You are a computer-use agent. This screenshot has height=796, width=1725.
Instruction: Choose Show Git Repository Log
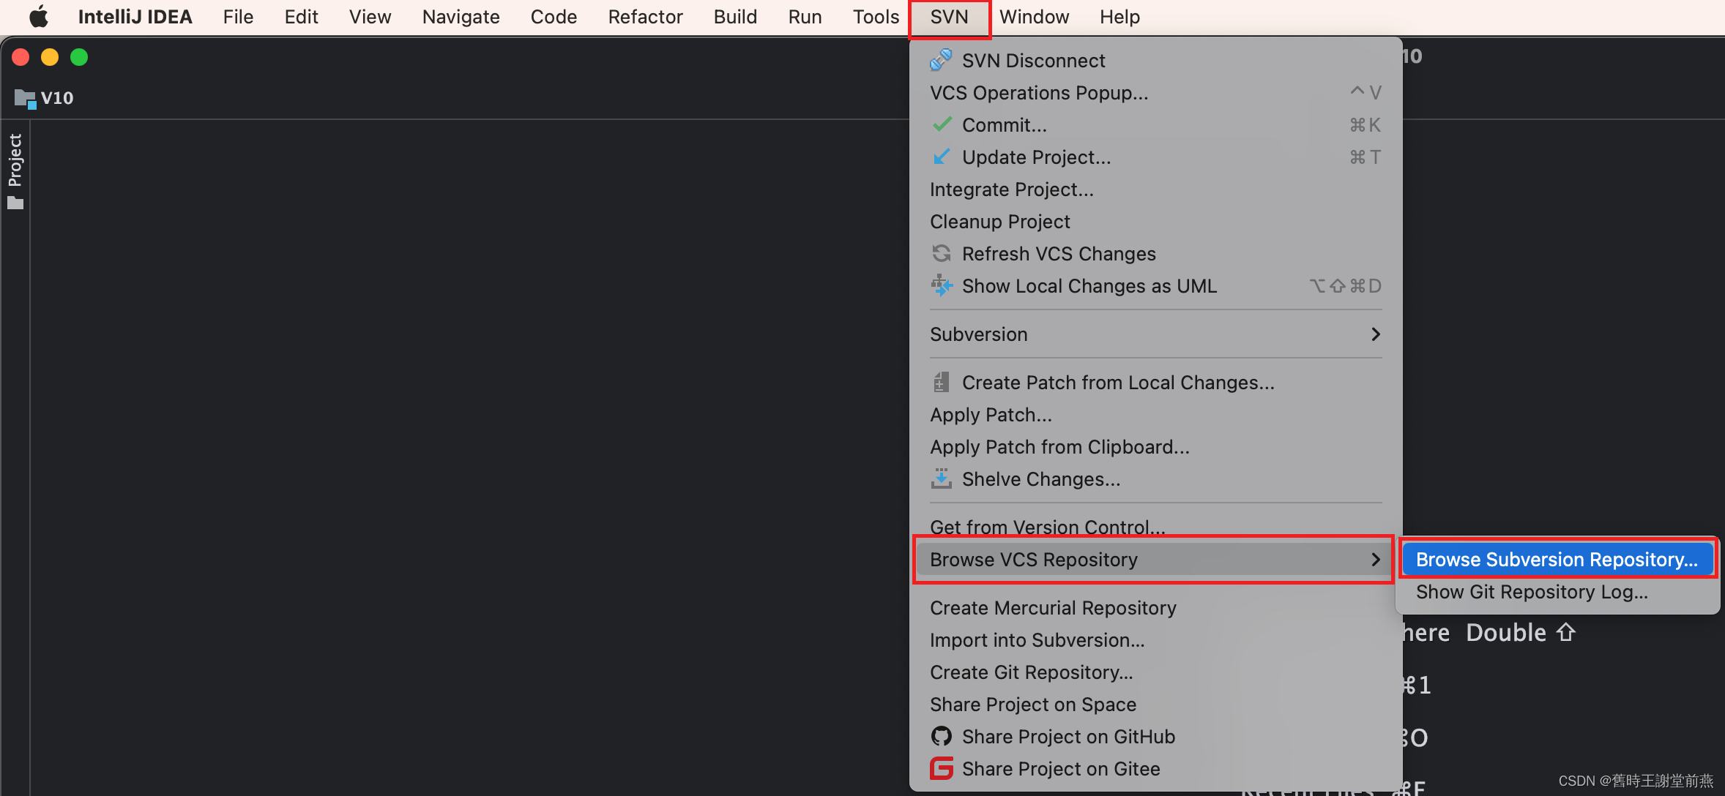[x=1532, y=592]
